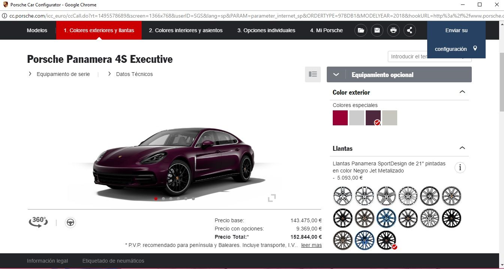
Task: Choose the dark purple selected color swatch
Action: pos(373,118)
